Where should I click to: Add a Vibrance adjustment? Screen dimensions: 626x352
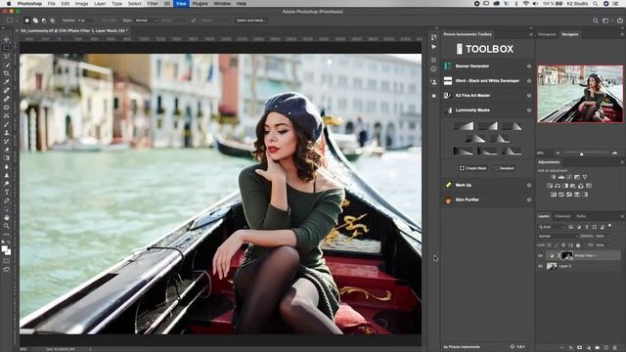click(x=585, y=177)
